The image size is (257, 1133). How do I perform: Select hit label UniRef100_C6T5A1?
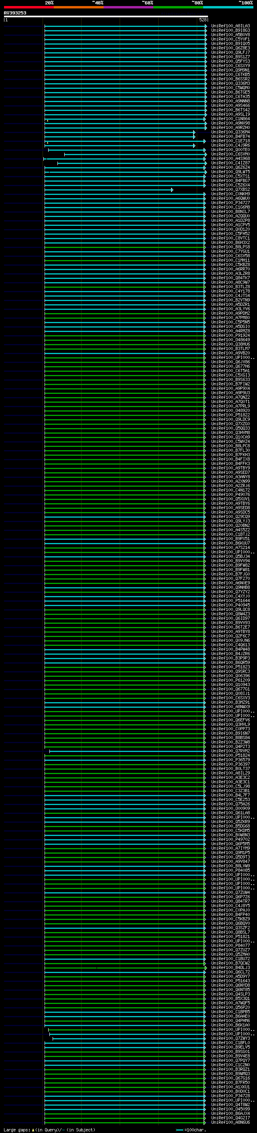tap(230, 371)
